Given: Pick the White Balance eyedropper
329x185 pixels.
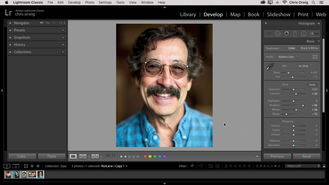Looking at the screenshot, I should tap(270, 67).
